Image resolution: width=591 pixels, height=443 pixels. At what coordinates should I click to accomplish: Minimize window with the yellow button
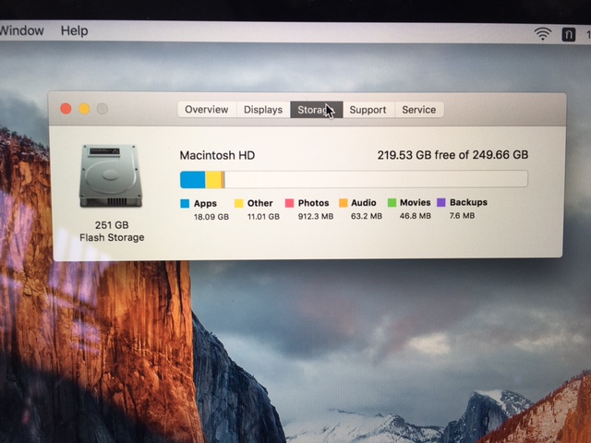84,109
